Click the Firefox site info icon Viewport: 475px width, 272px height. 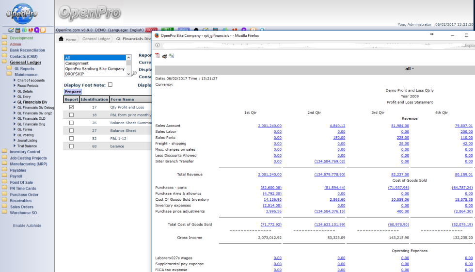coord(158,45)
